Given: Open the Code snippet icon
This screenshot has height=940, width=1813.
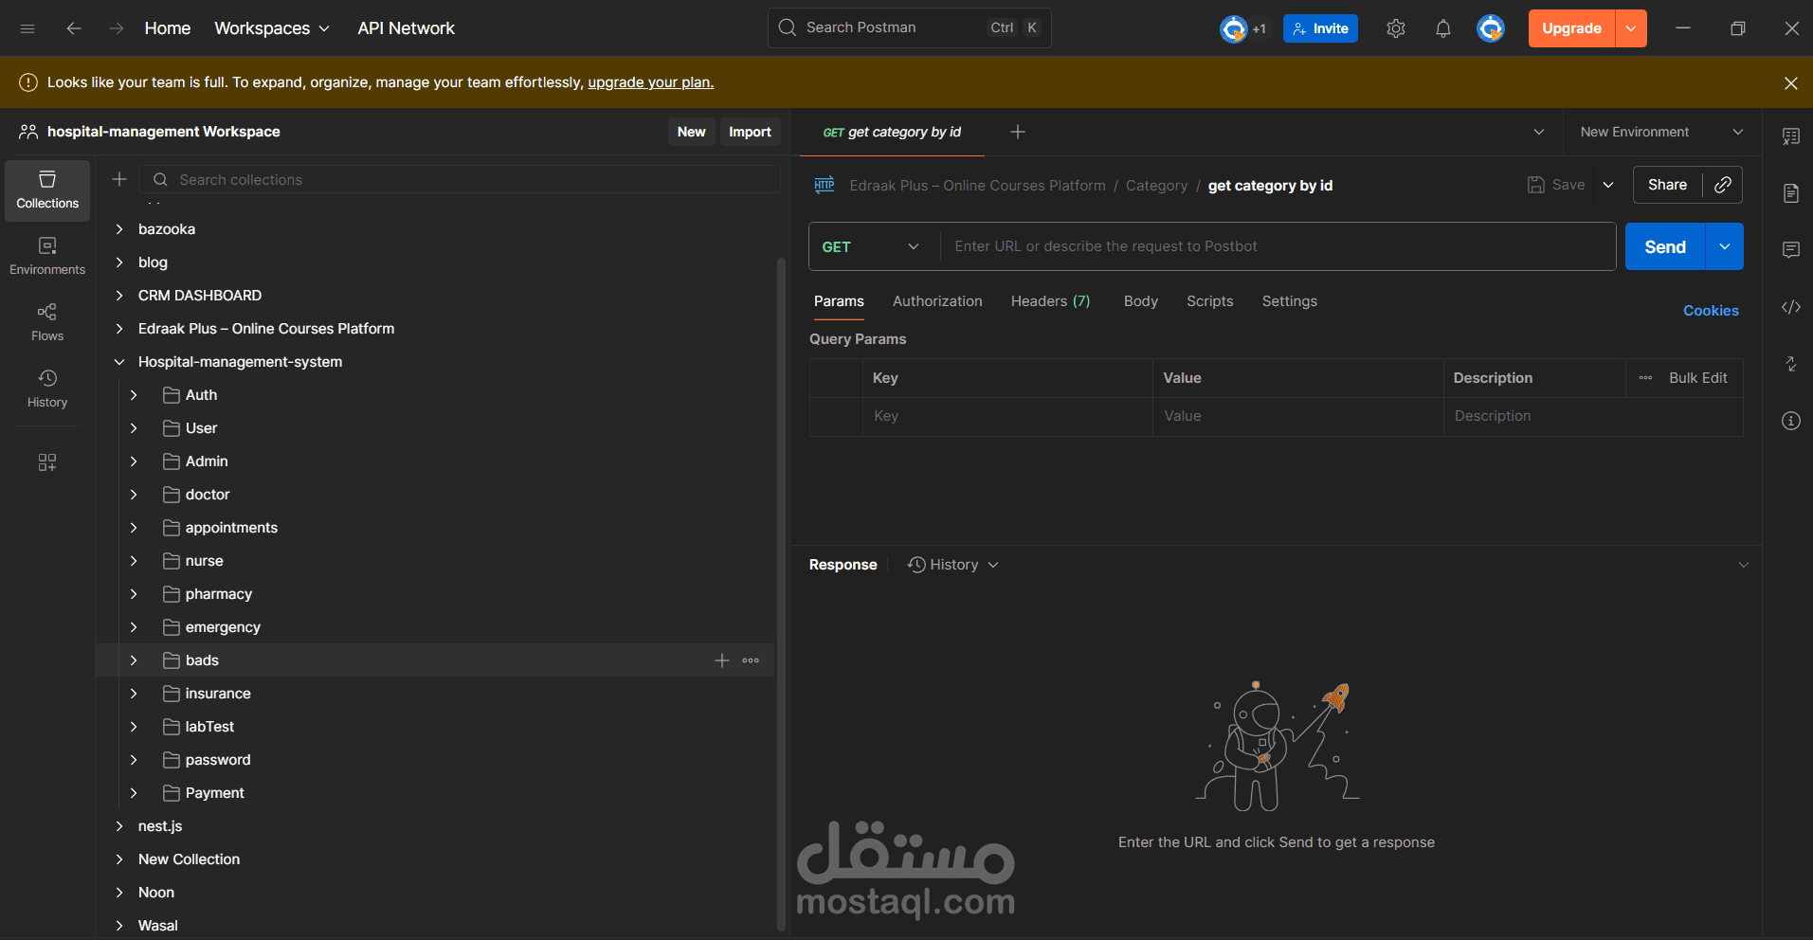Looking at the screenshot, I should pos(1790,307).
